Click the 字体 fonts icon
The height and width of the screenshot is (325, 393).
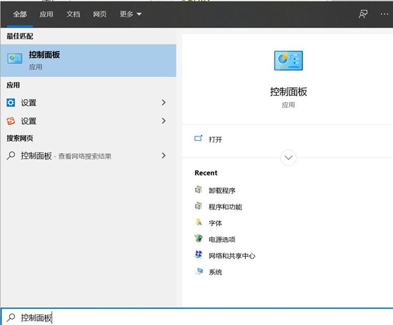199,223
